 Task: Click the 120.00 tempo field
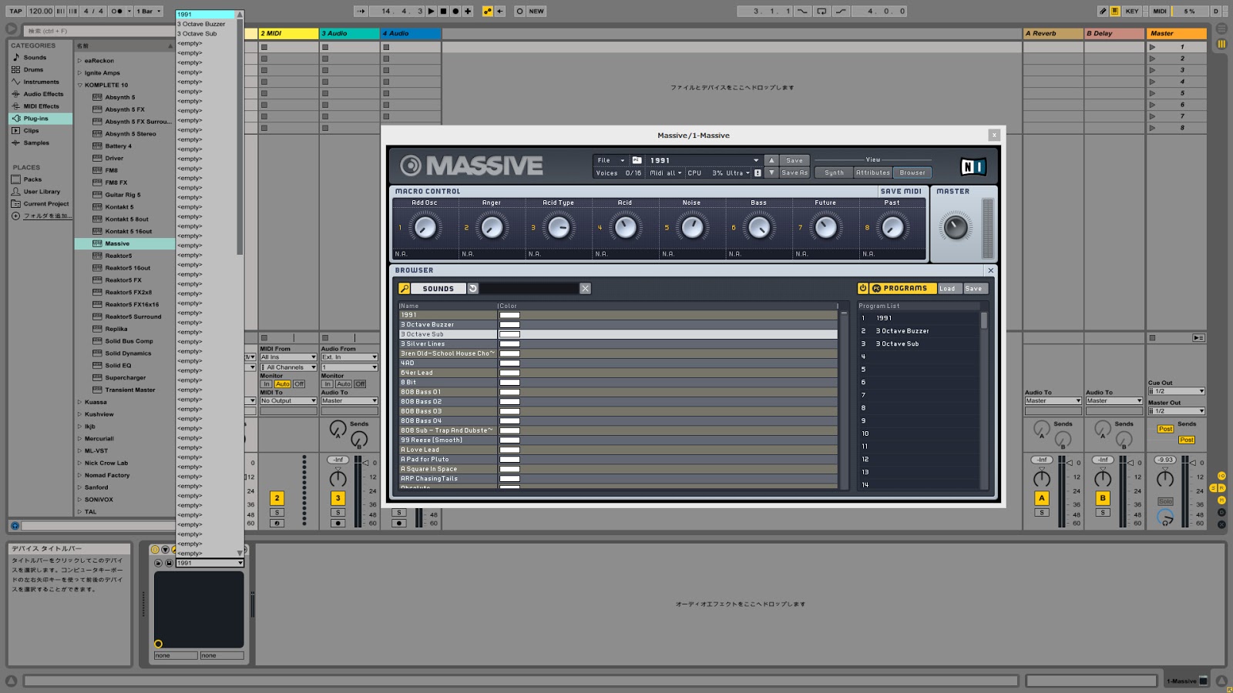(40, 11)
